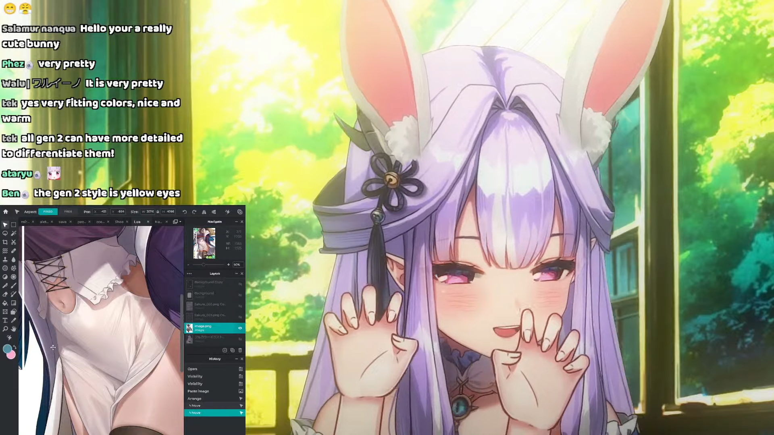The width and height of the screenshot is (774, 435).
Task: Add a new layer in Layers panel
Action: tap(225, 350)
